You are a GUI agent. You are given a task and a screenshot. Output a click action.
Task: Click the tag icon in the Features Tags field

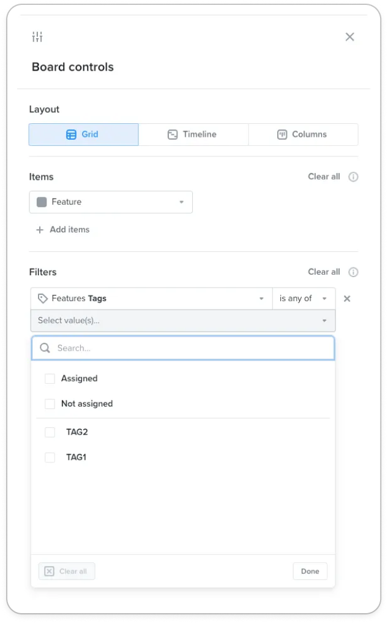pyautogui.click(x=42, y=299)
